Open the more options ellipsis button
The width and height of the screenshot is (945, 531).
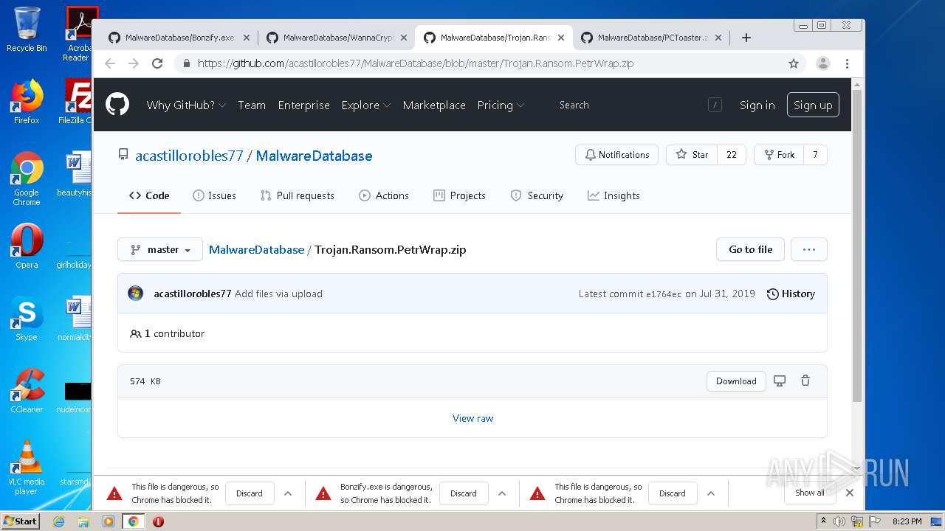809,249
